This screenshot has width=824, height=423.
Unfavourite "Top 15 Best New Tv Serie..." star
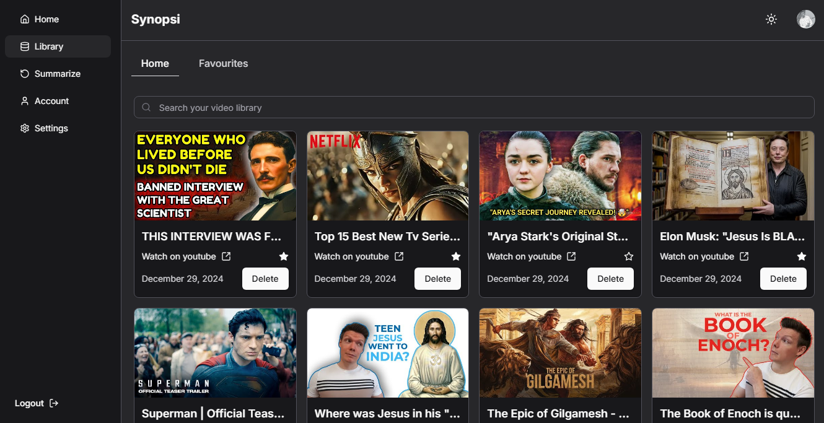(456, 256)
